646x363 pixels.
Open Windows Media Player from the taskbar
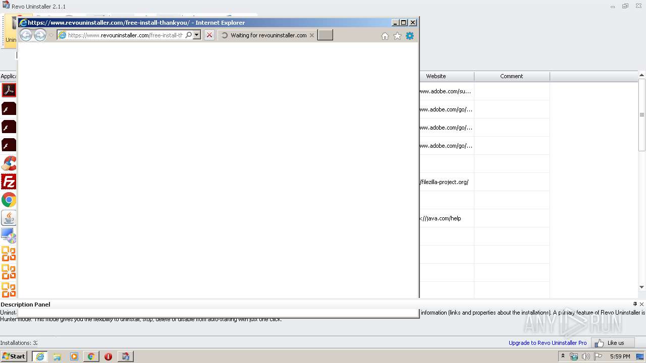(x=74, y=356)
